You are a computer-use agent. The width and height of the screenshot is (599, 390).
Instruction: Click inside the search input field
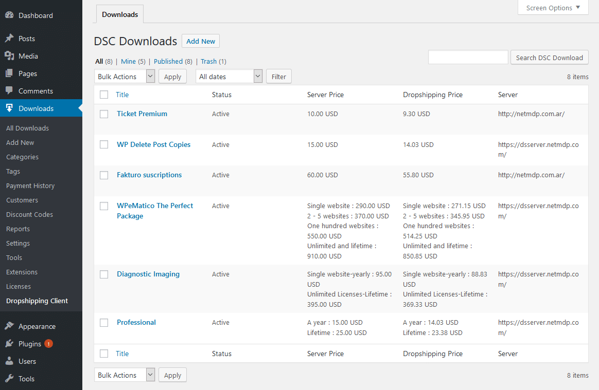click(468, 57)
